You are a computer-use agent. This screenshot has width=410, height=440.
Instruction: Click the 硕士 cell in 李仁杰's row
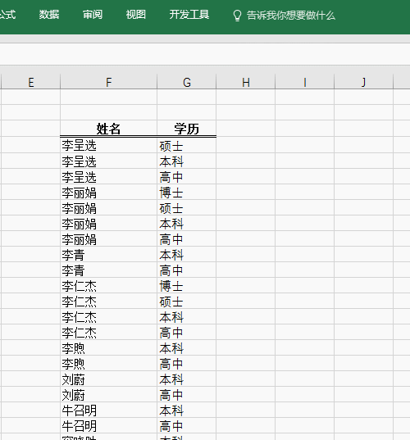[x=187, y=301]
